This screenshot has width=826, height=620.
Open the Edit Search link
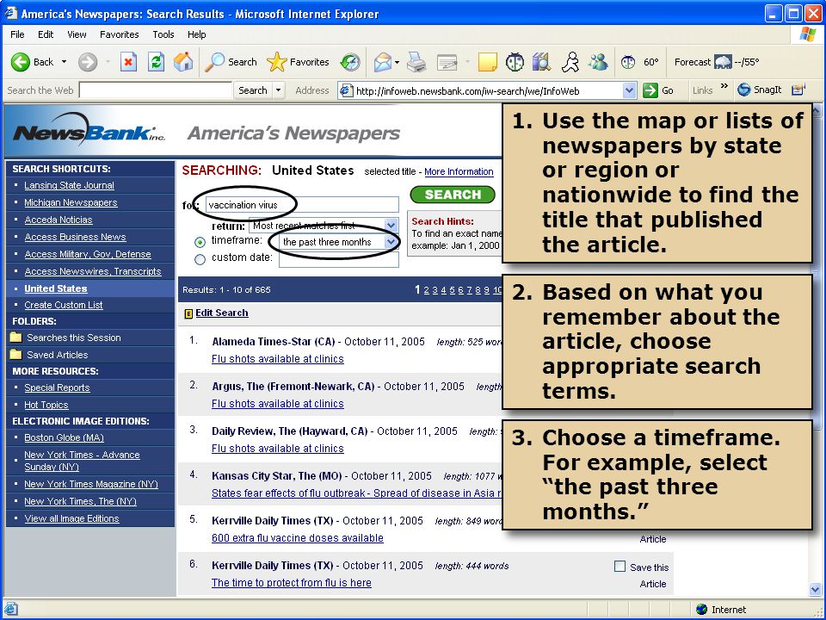[222, 313]
